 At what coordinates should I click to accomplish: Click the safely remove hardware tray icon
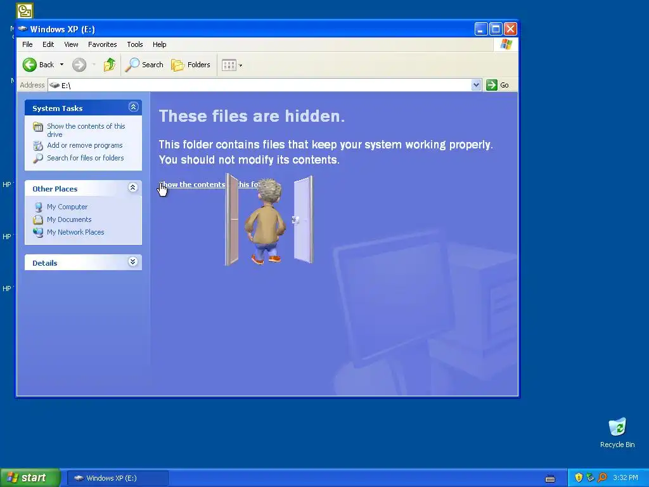(x=590, y=477)
